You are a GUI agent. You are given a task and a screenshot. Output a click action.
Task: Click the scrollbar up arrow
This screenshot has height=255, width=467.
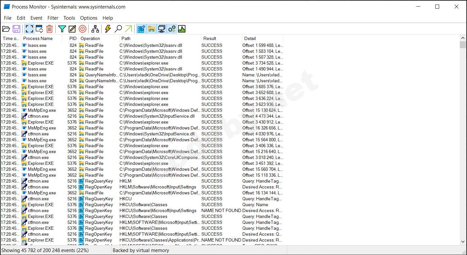[x=463, y=38]
